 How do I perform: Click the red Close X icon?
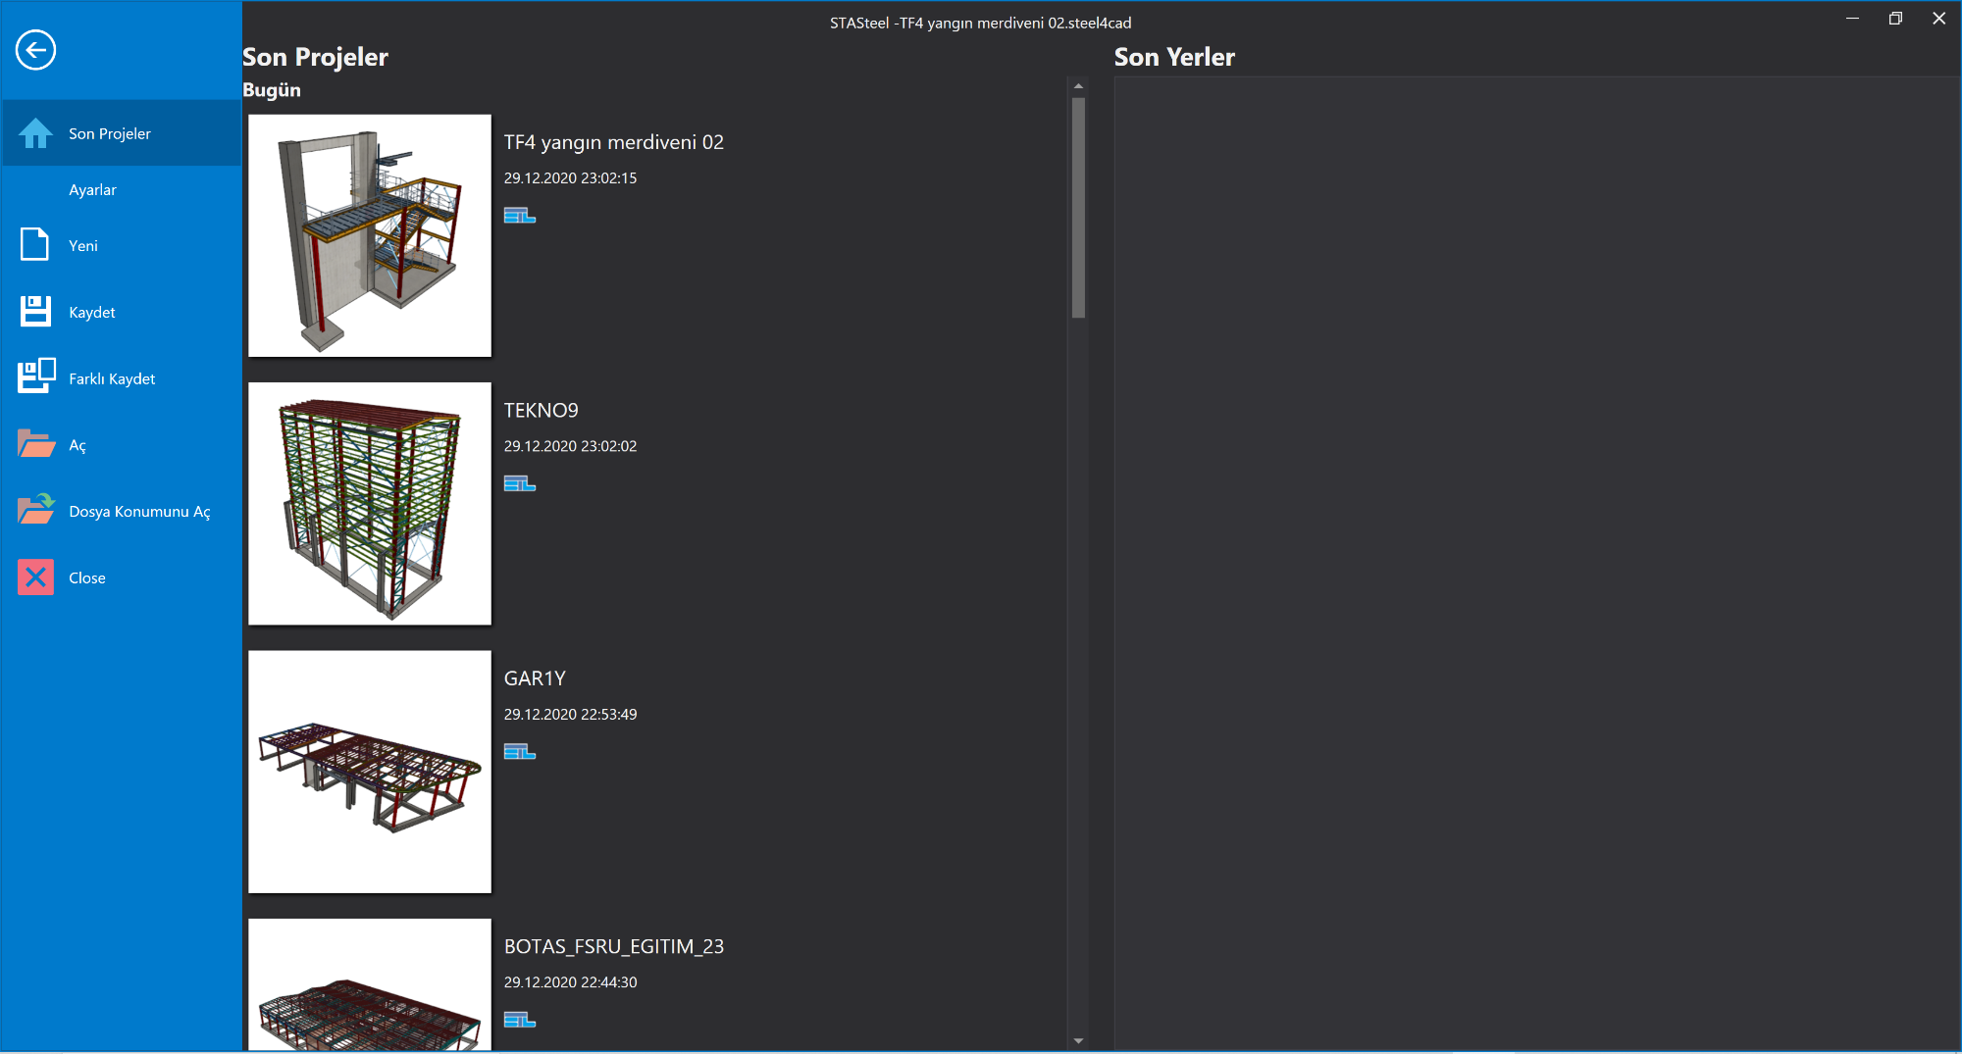pyautogui.click(x=35, y=577)
